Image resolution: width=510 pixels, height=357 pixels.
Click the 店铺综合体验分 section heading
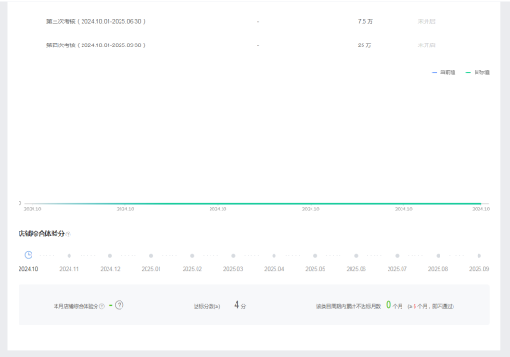pos(42,234)
